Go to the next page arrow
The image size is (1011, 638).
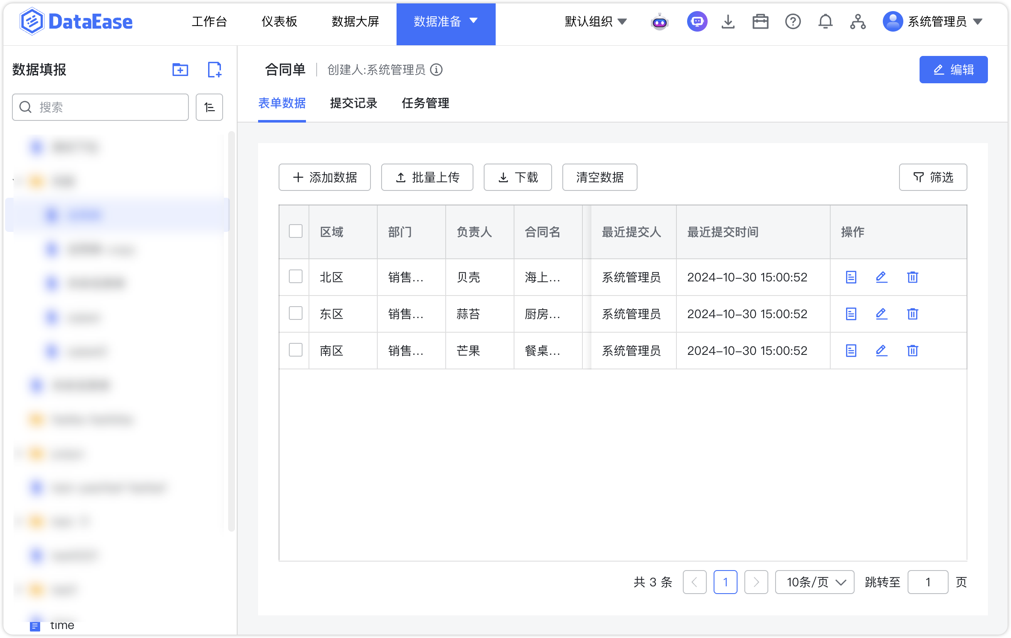pyautogui.click(x=756, y=582)
